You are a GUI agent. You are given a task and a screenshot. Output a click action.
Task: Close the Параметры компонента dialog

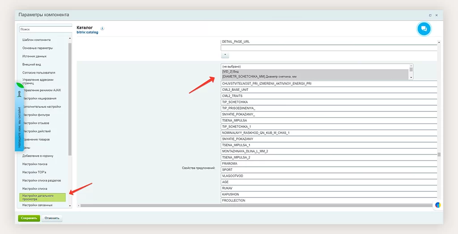tap(437, 15)
